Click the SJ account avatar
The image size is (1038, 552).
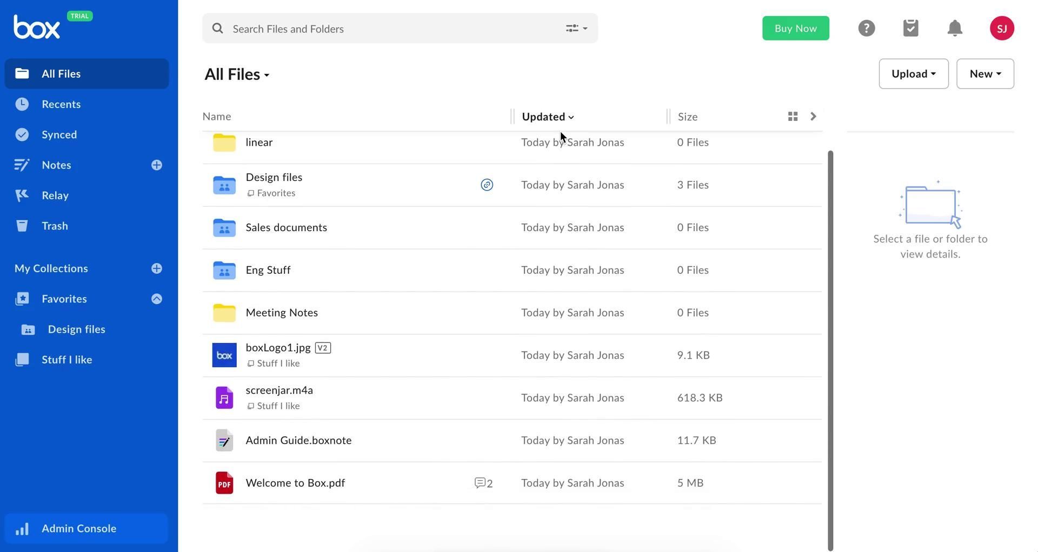point(1001,28)
